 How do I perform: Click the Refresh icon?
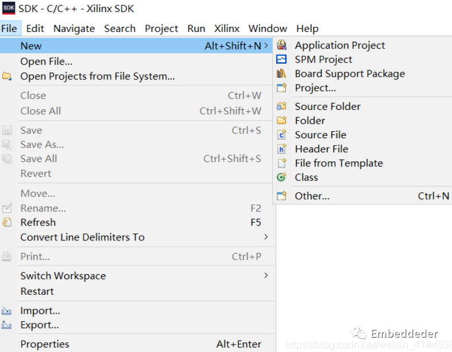tap(7, 223)
